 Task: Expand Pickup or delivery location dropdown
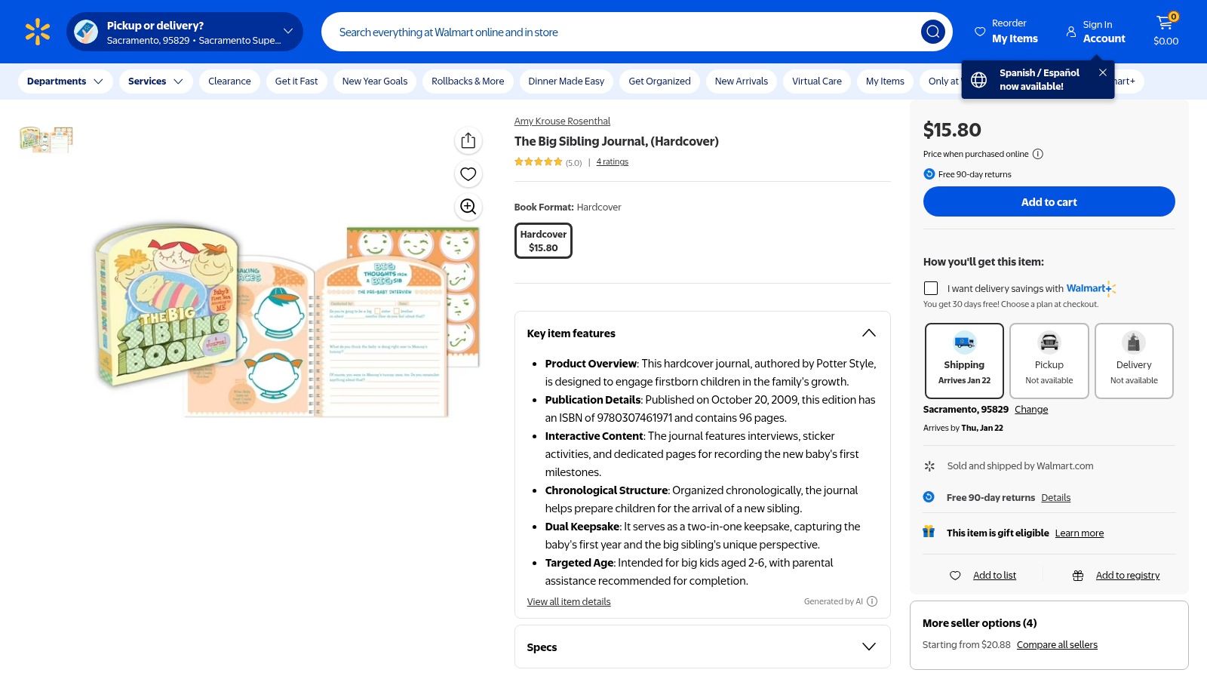click(x=185, y=32)
